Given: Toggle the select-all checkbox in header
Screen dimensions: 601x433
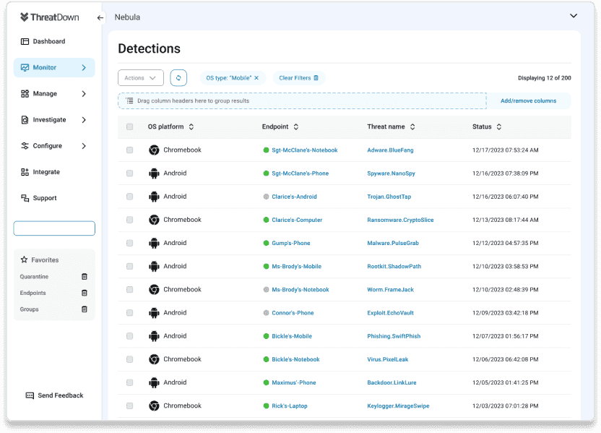Looking at the screenshot, I should point(130,127).
